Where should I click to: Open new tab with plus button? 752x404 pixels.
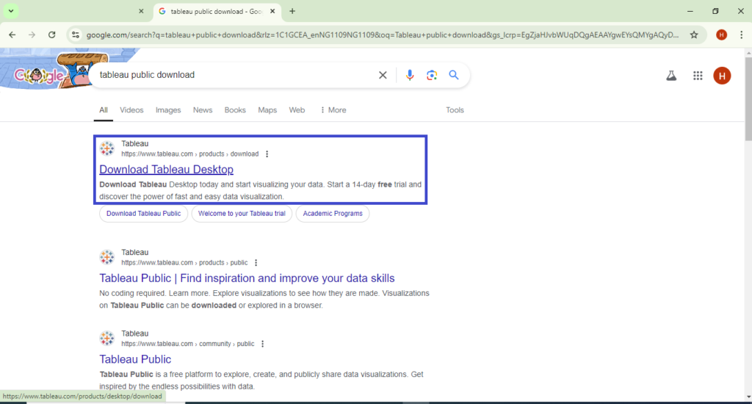[x=292, y=11]
